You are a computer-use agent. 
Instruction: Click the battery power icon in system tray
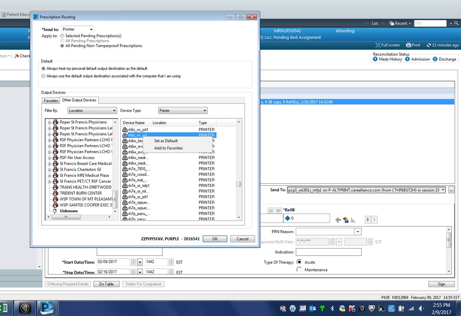401,308
